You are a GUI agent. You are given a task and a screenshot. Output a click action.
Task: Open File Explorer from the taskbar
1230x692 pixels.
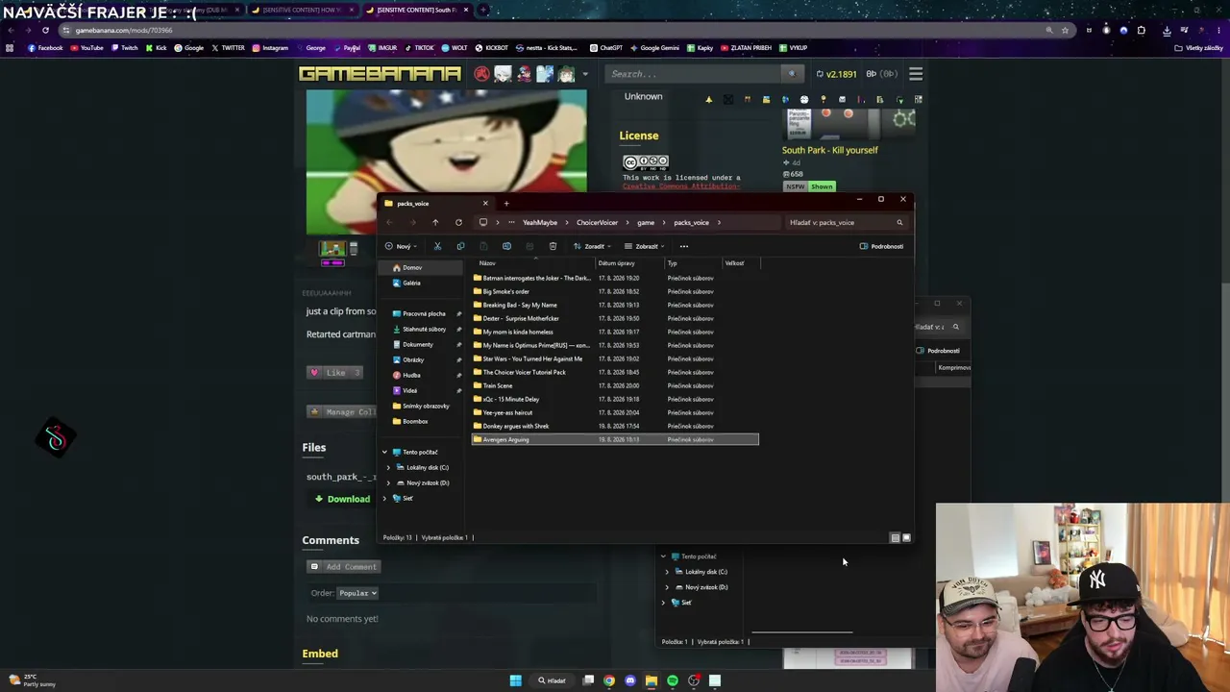(x=652, y=680)
